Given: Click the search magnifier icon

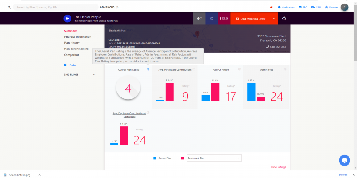Looking at the screenshot, I should click(9, 8).
